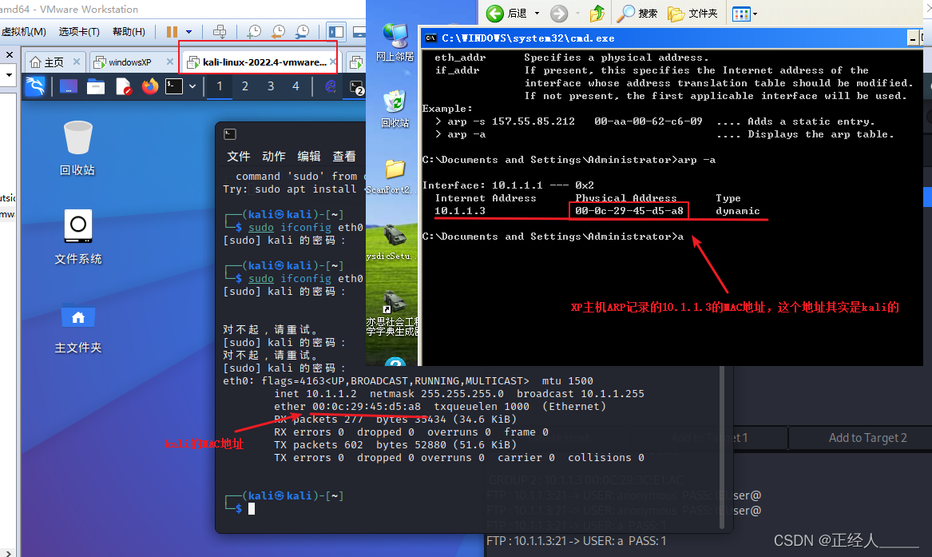Image resolution: width=932 pixels, height=557 pixels.
Task: Open the text editor launcher in Kali panel
Action: tap(124, 87)
